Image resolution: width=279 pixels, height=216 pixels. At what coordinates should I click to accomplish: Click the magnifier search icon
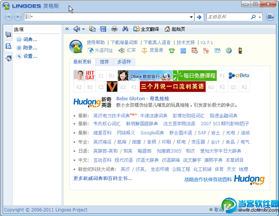click(x=253, y=17)
